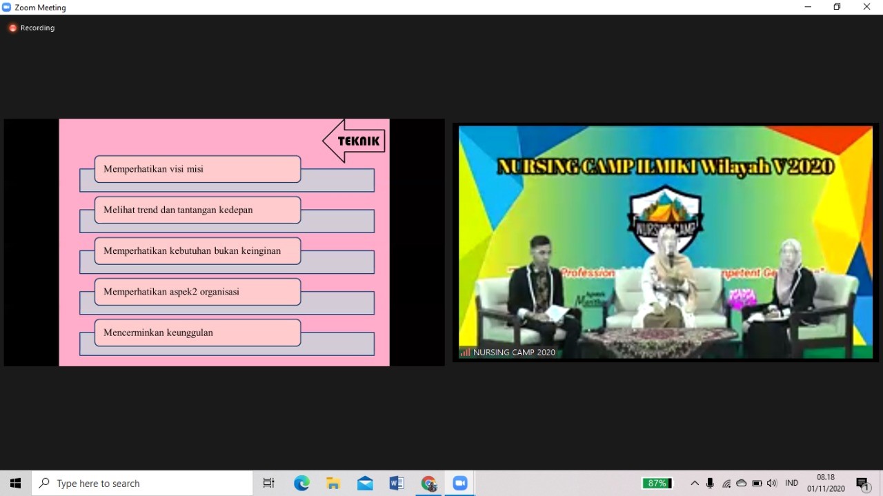
Task: Open Wi-Fi network settings in tray
Action: [726, 484]
